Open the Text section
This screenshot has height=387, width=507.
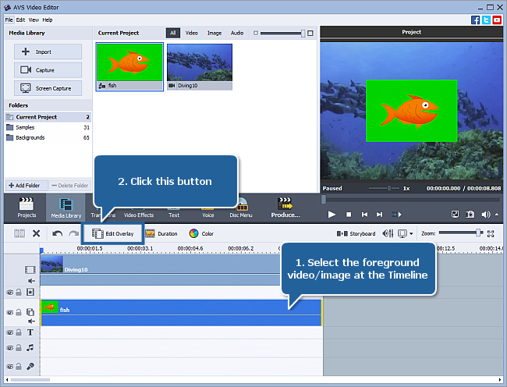click(x=174, y=215)
